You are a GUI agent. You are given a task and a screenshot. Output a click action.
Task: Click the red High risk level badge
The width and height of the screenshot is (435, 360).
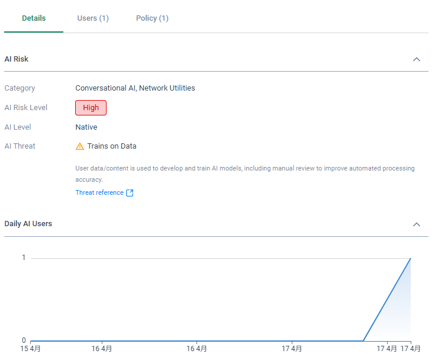pyautogui.click(x=91, y=108)
